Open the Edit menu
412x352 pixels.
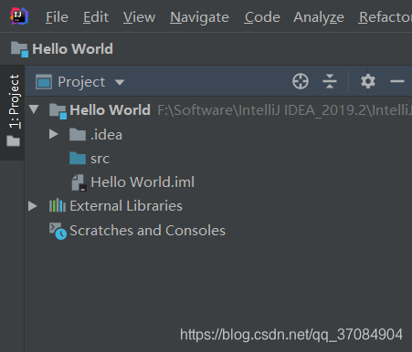tap(96, 17)
